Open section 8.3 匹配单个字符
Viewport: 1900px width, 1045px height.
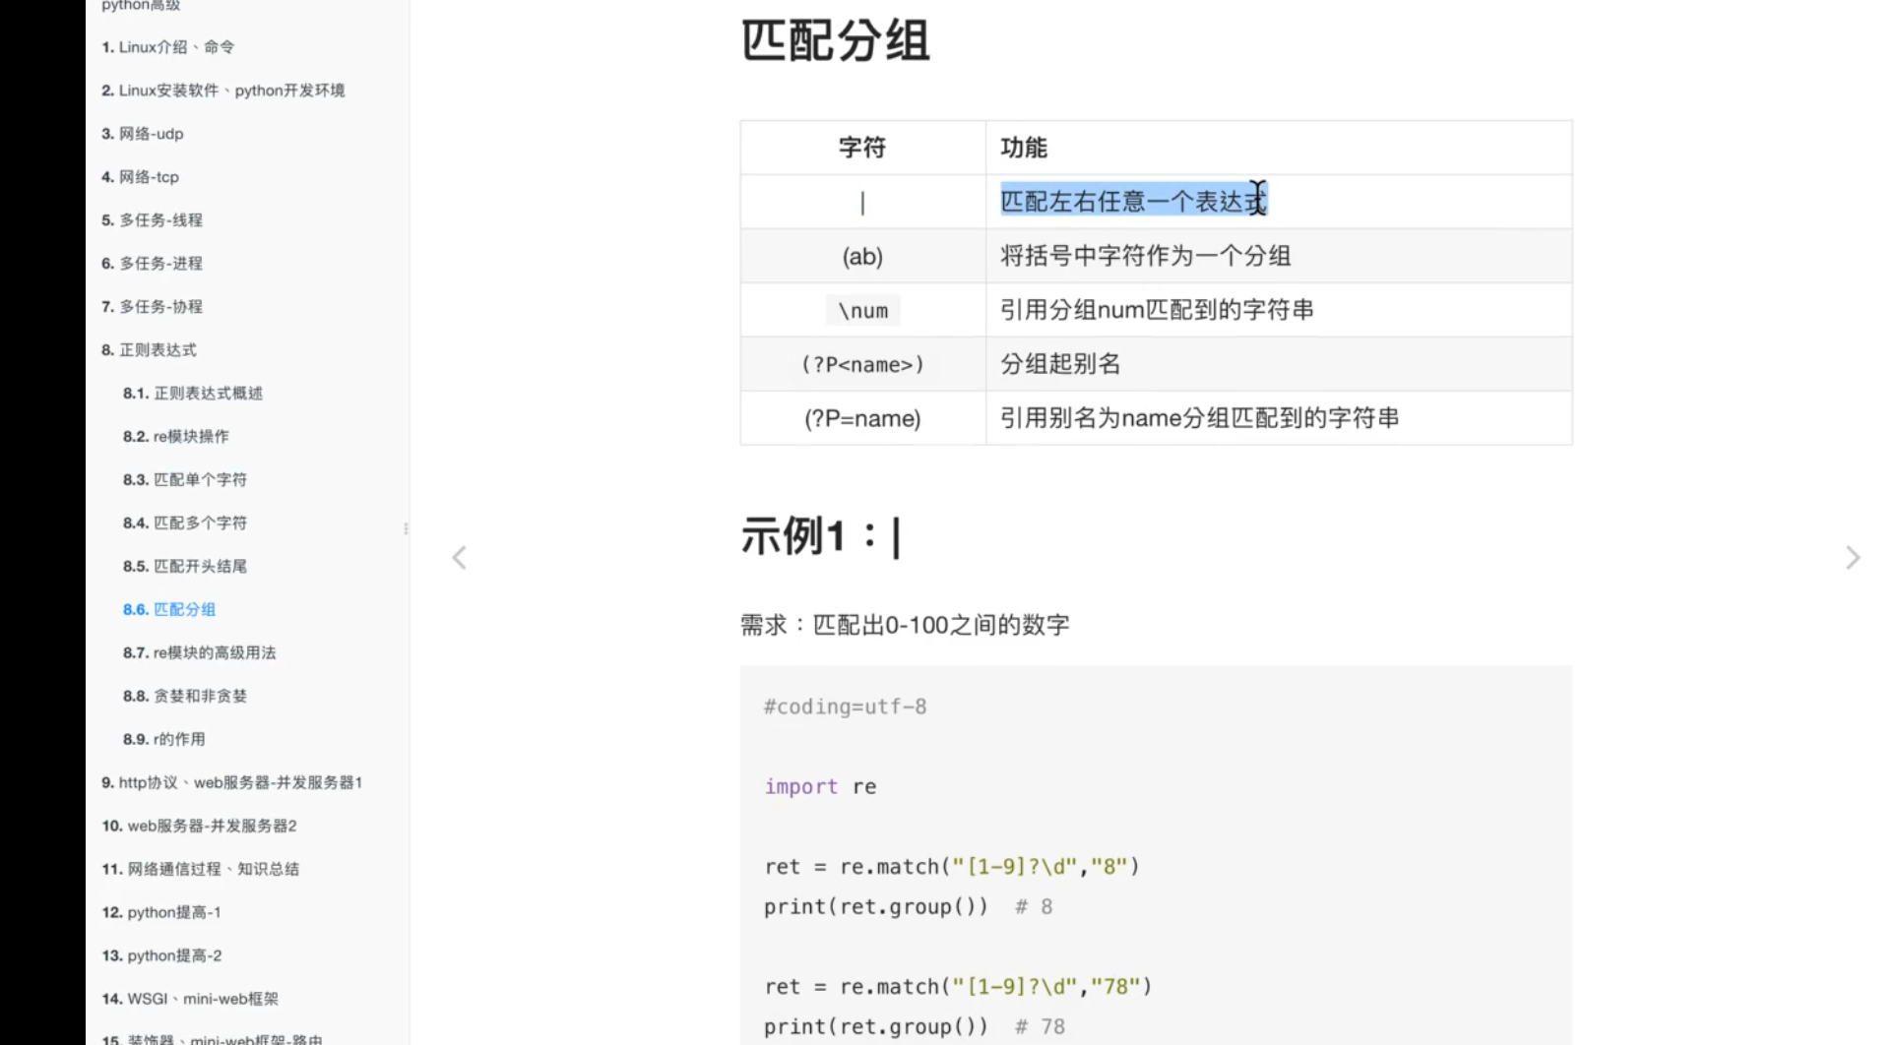(185, 480)
